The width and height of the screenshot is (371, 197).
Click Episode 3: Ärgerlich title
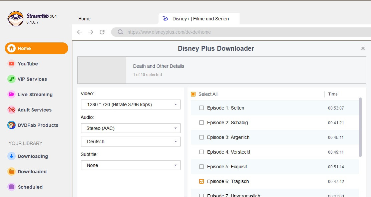228,137
